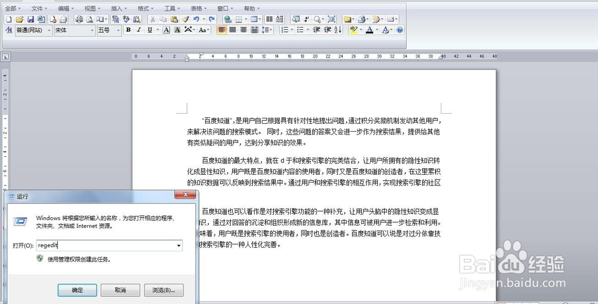The image size is (598, 304).
Task: Click the full screen view icon
Action: tap(332, 19)
